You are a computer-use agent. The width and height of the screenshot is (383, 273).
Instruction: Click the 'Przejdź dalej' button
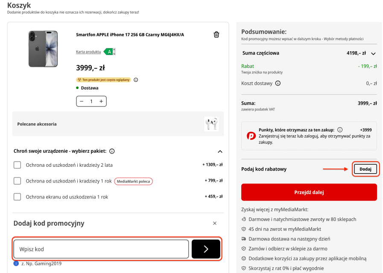tap(309, 192)
